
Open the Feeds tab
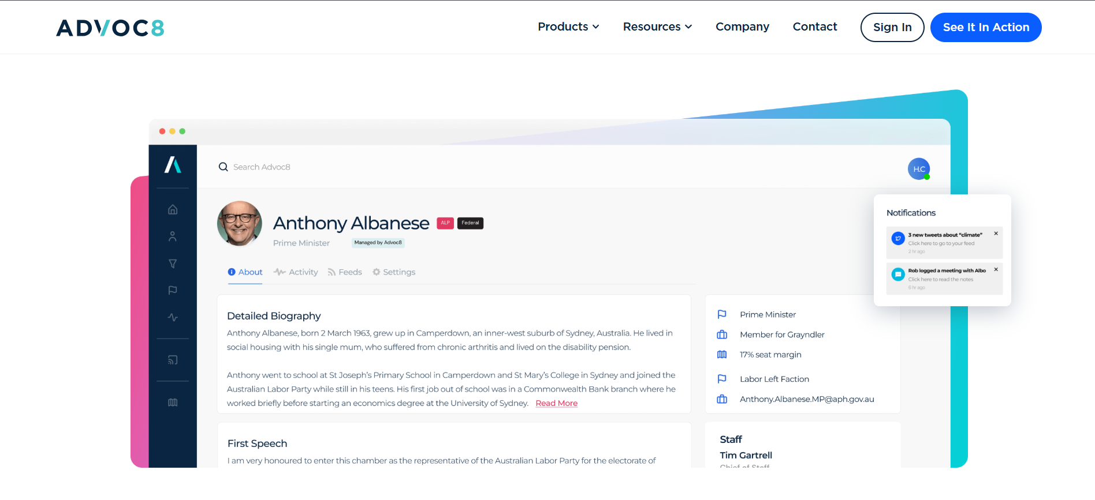tap(345, 272)
